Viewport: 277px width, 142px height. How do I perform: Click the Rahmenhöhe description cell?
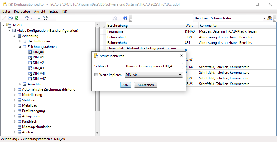pyautogui.click(x=145, y=43)
